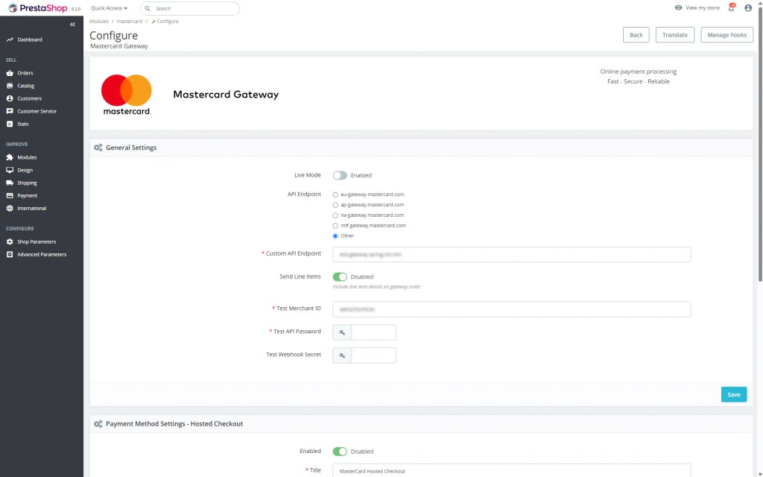This screenshot has width=763, height=477.
Task: Click the Modules breadcrumb link
Action: tap(99, 22)
